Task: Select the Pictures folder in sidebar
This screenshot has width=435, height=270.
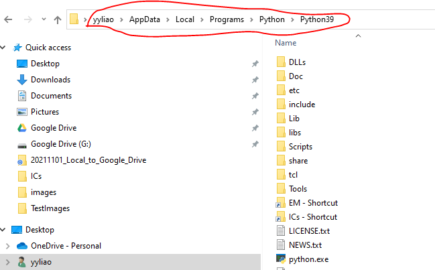Action: pyautogui.click(x=45, y=112)
